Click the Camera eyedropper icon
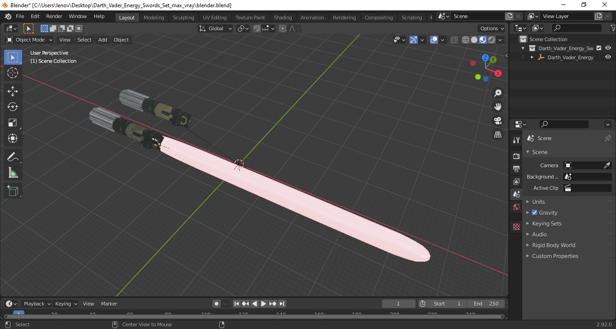Viewport: 616px width, 329px height. click(607, 165)
